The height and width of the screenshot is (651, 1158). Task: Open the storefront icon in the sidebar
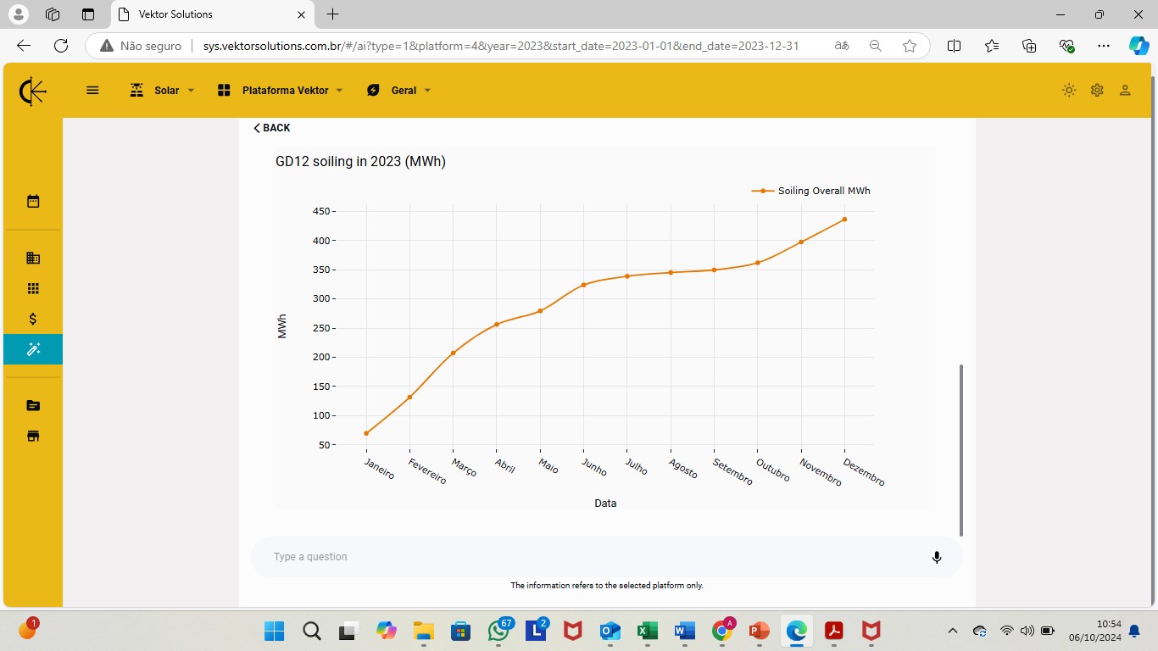click(33, 436)
